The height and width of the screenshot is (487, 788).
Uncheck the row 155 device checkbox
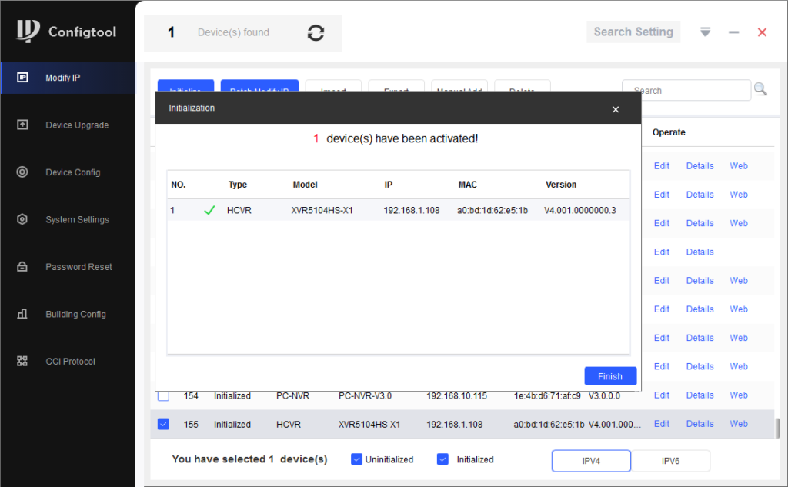[163, 424]
